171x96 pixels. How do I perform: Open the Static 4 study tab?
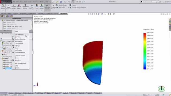[x=65, y=93]
